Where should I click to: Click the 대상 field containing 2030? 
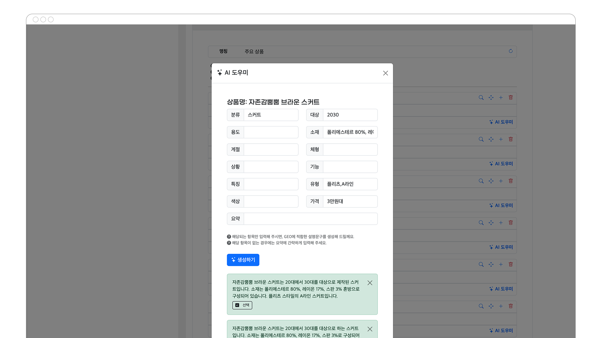tap(350, 115)
